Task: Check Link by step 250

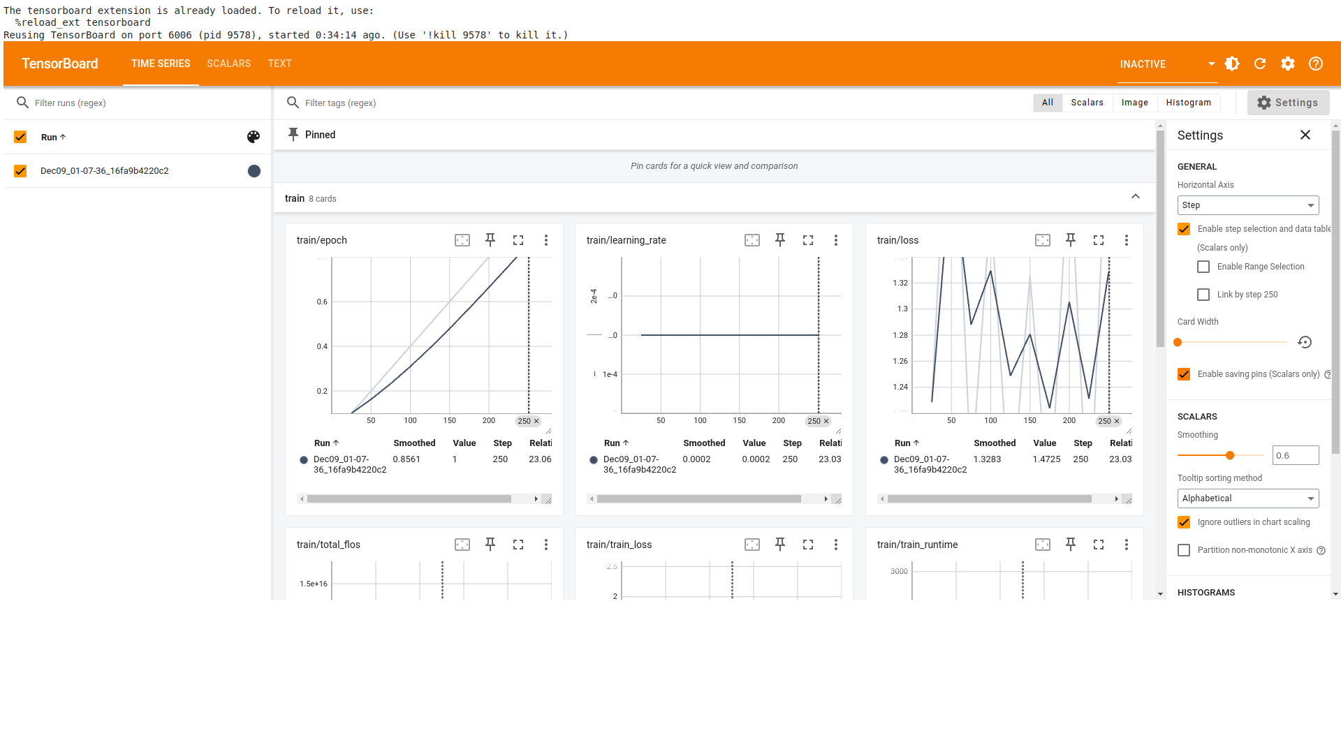Action: click(x=1203, y=295)
